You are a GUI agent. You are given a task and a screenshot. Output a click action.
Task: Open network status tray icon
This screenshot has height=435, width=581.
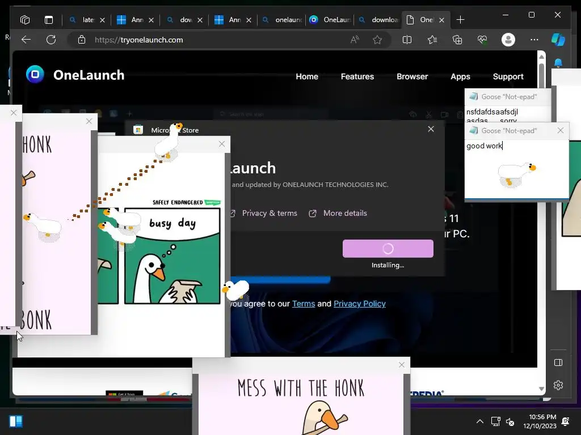coord(495,421)
